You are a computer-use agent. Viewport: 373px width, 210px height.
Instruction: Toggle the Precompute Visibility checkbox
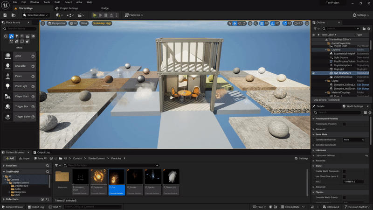coord(344,124)
